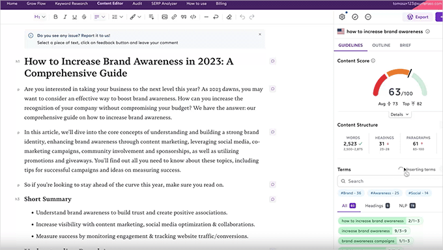Click term 'how to increase brand awareness'
This screenshot has width=443, height=250.
pyautogui.click(x=380, y=221)
